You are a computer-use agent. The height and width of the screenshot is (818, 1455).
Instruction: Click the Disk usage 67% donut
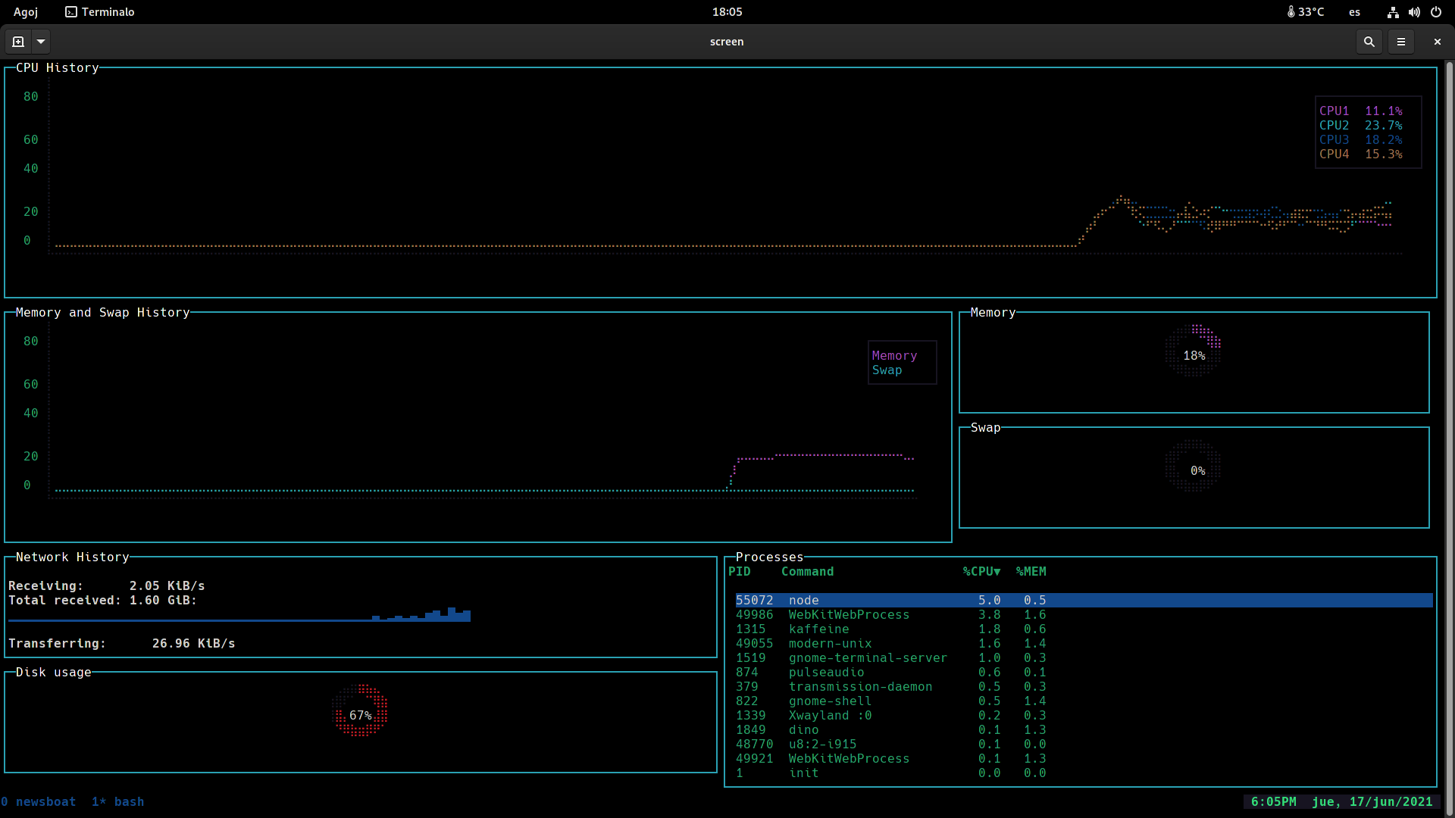361,712
